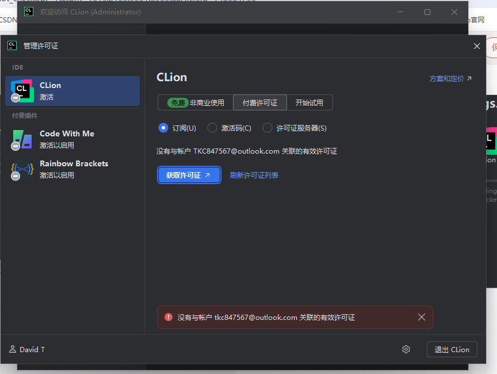Click the David T account name
The height and width of the screenshot is (374, 497).
click(x=32, y=350)
